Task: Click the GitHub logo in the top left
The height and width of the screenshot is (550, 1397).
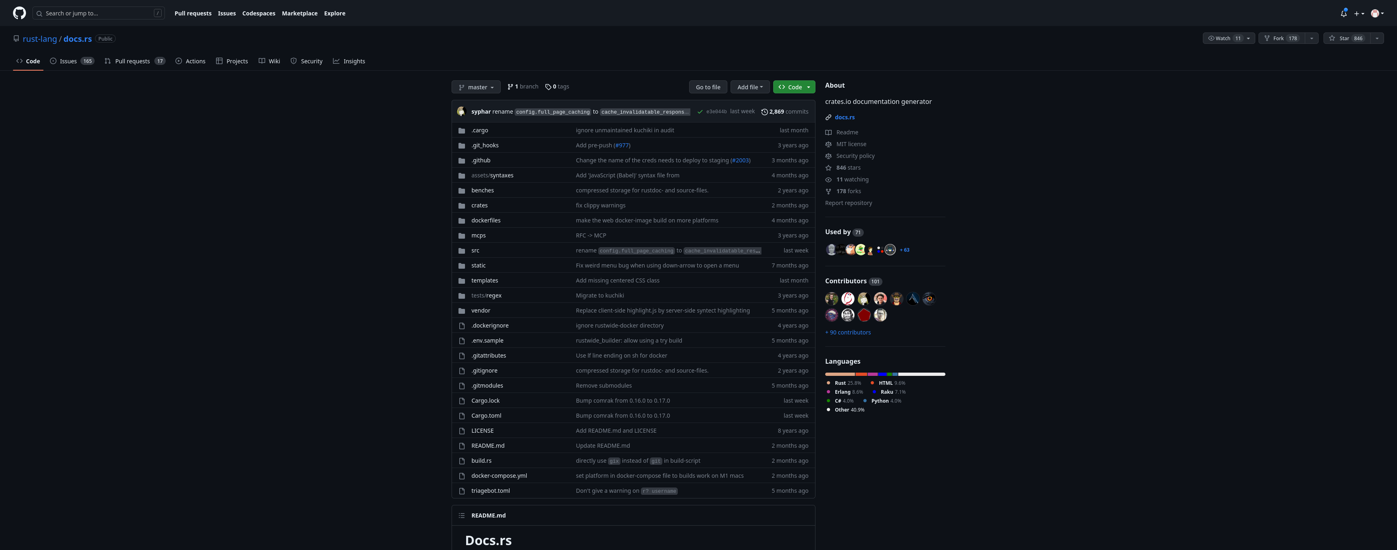Action: 19,13
